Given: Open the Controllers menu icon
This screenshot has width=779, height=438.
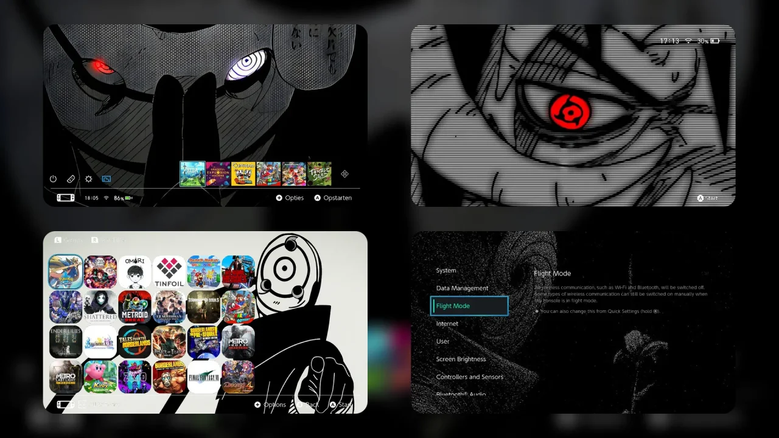Looking at the screenshot, I should pyautogui.click(x=71, y=178).
